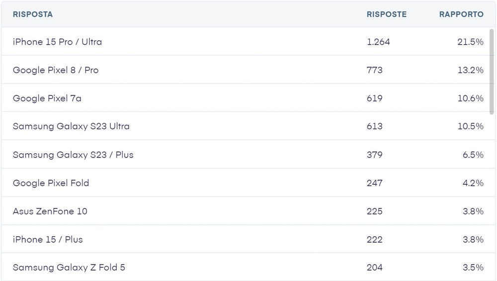This screenshot has width=497, height=281.
Task: Click the Samsung Galaxy S23 / Plus entry
Action: click(73, 155)
